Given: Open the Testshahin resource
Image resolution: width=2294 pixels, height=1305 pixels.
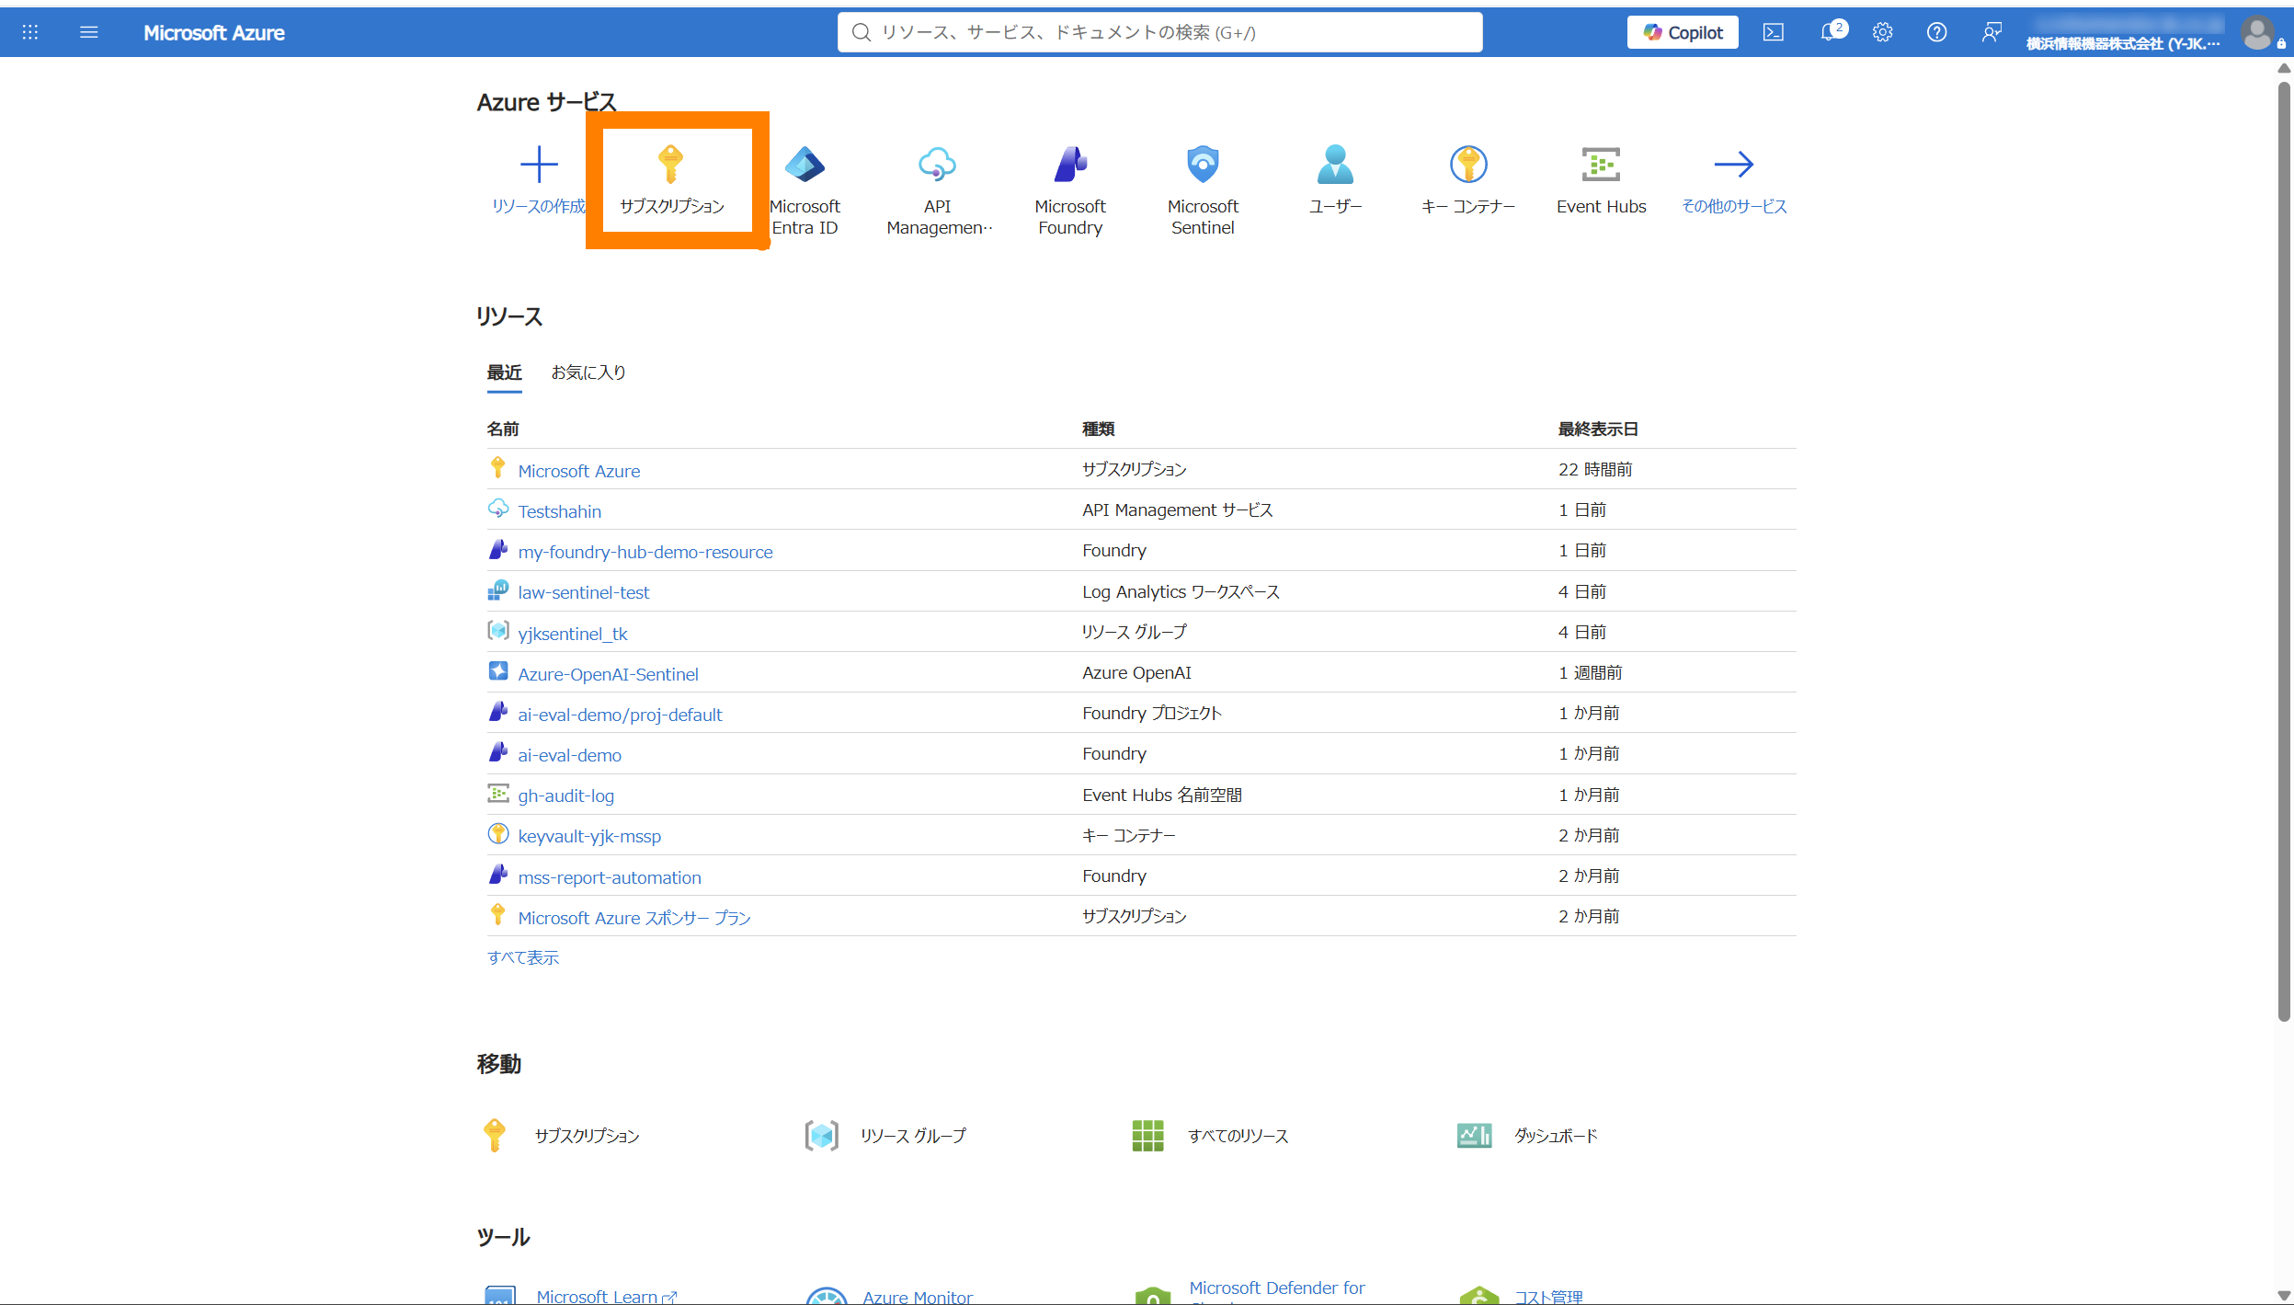Looking at the screenshot, I should [x=559, y=511].
